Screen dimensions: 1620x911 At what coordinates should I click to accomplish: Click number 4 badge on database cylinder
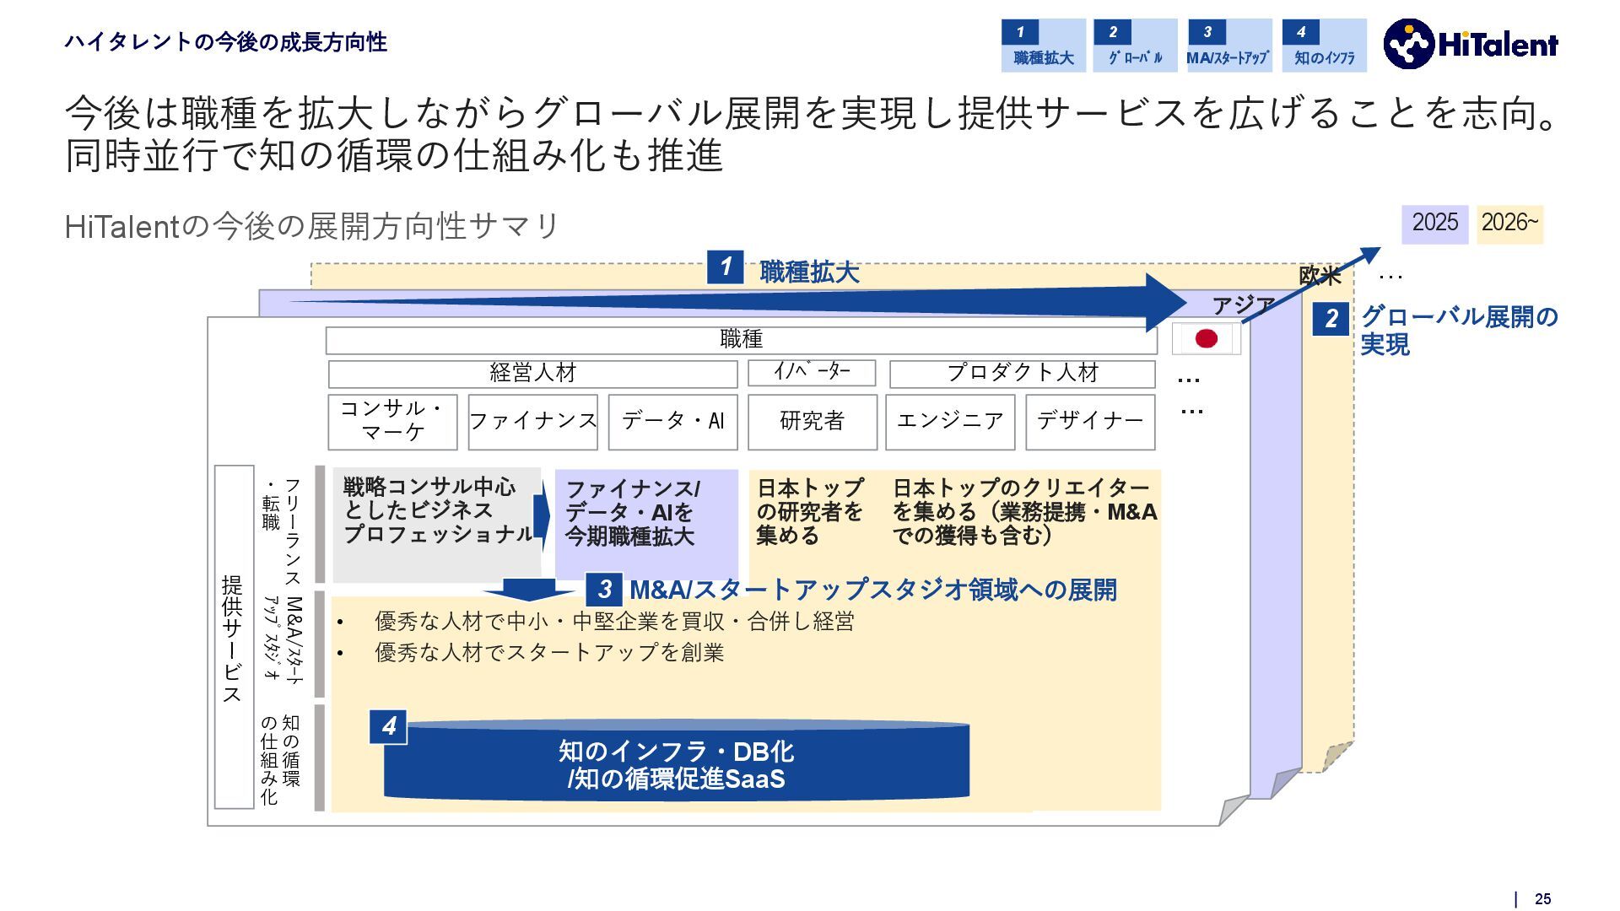[x=389, y=726]
